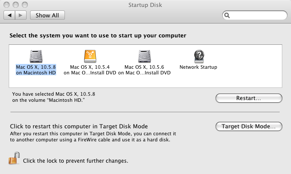The height and width of the screenshot is (174, 291).
Task: Choose the 10.5.6 hard drive icon
Action: (x=144, y=56)
